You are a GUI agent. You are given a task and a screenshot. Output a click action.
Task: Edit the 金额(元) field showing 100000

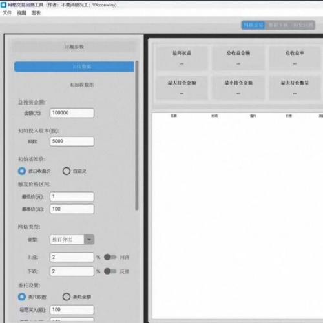[x=72, y=113]
